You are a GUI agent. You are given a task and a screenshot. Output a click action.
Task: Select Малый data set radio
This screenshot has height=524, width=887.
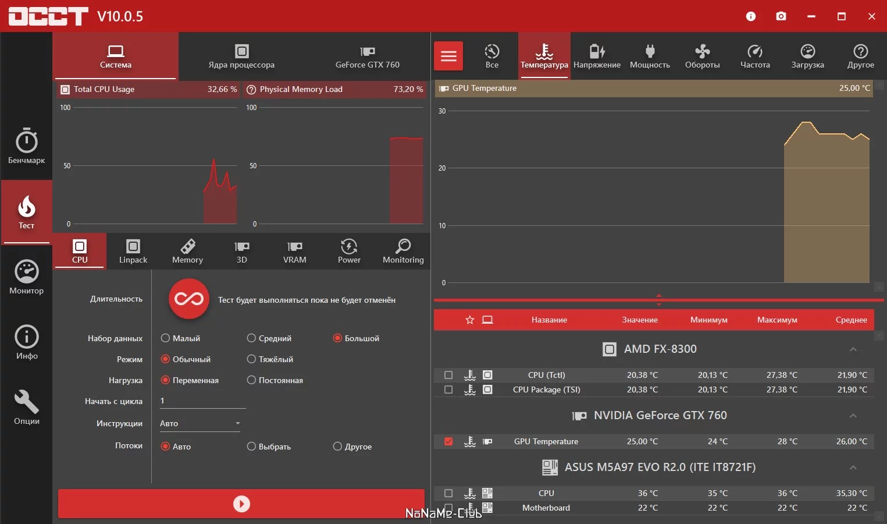[x=180, y=338]
